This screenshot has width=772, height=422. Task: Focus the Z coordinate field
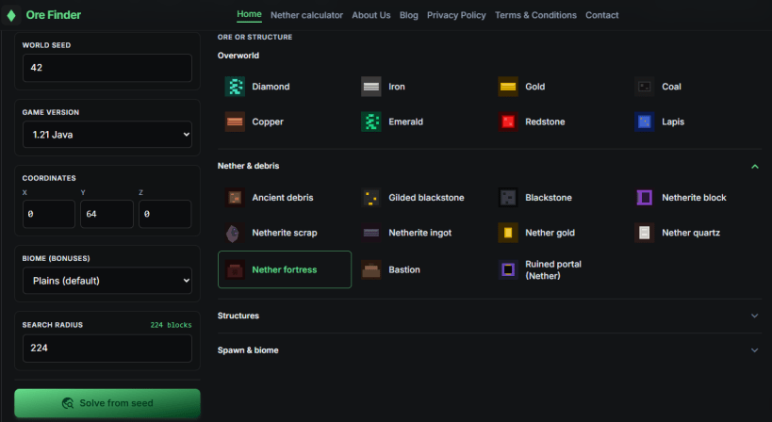pyautogui.click(x=165, y=214)
